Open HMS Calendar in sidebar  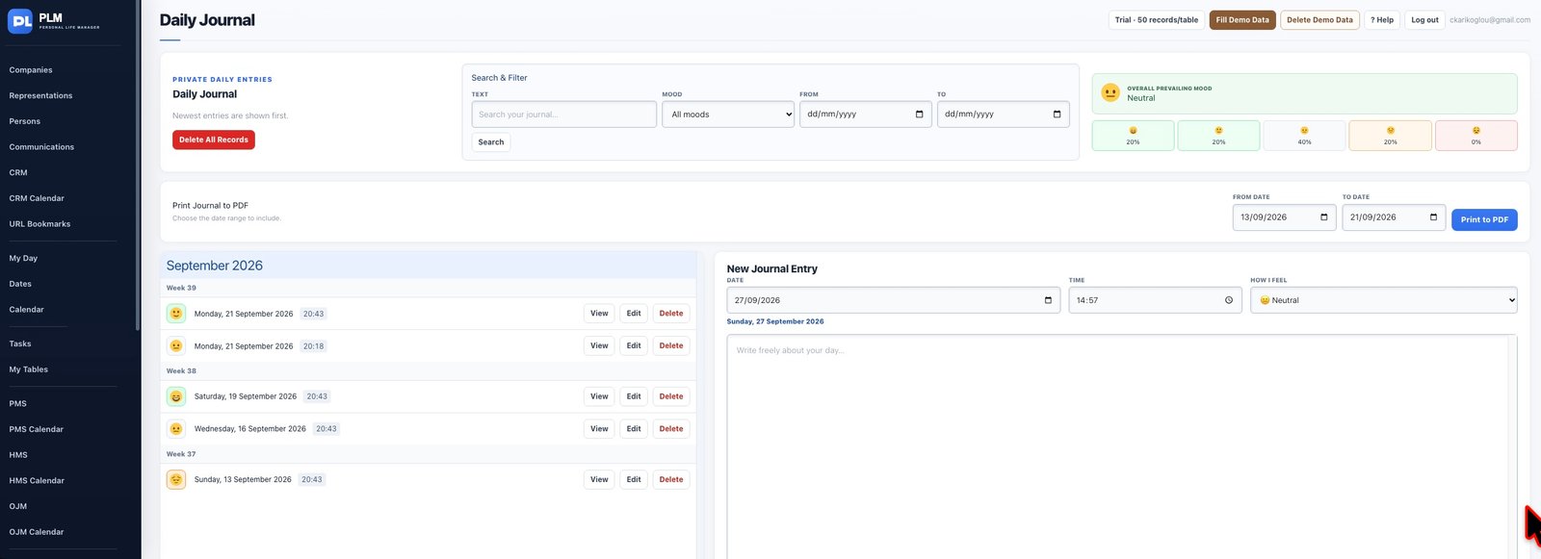(37, 481)
